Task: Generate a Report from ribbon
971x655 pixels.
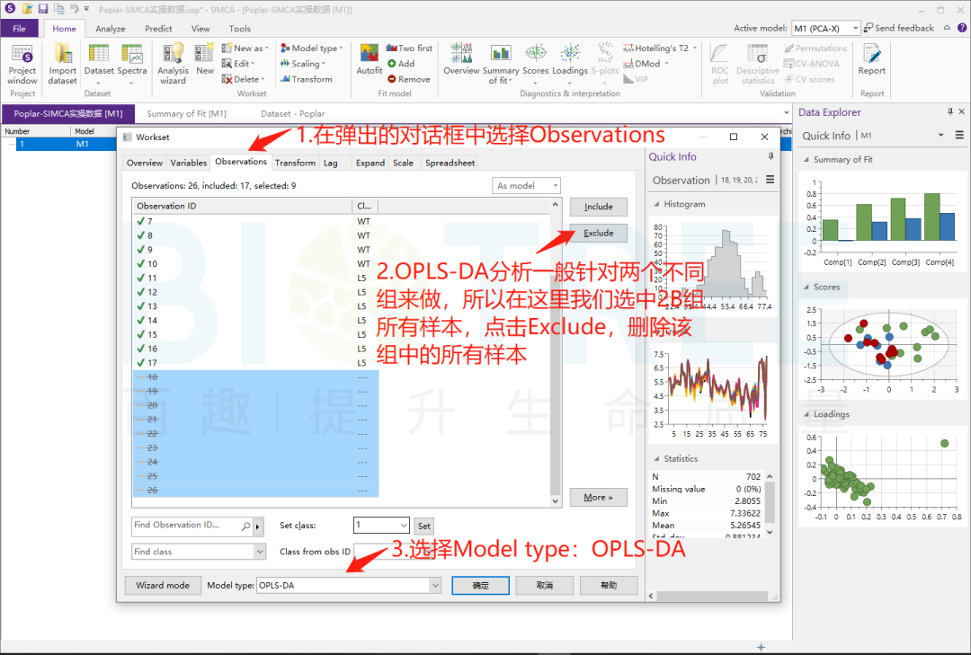Action: (871, 59)
